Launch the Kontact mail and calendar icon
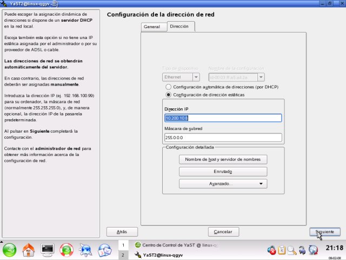The height and width of the screenshot is (260, 346). pyautogui.click(x=105, y=250)
